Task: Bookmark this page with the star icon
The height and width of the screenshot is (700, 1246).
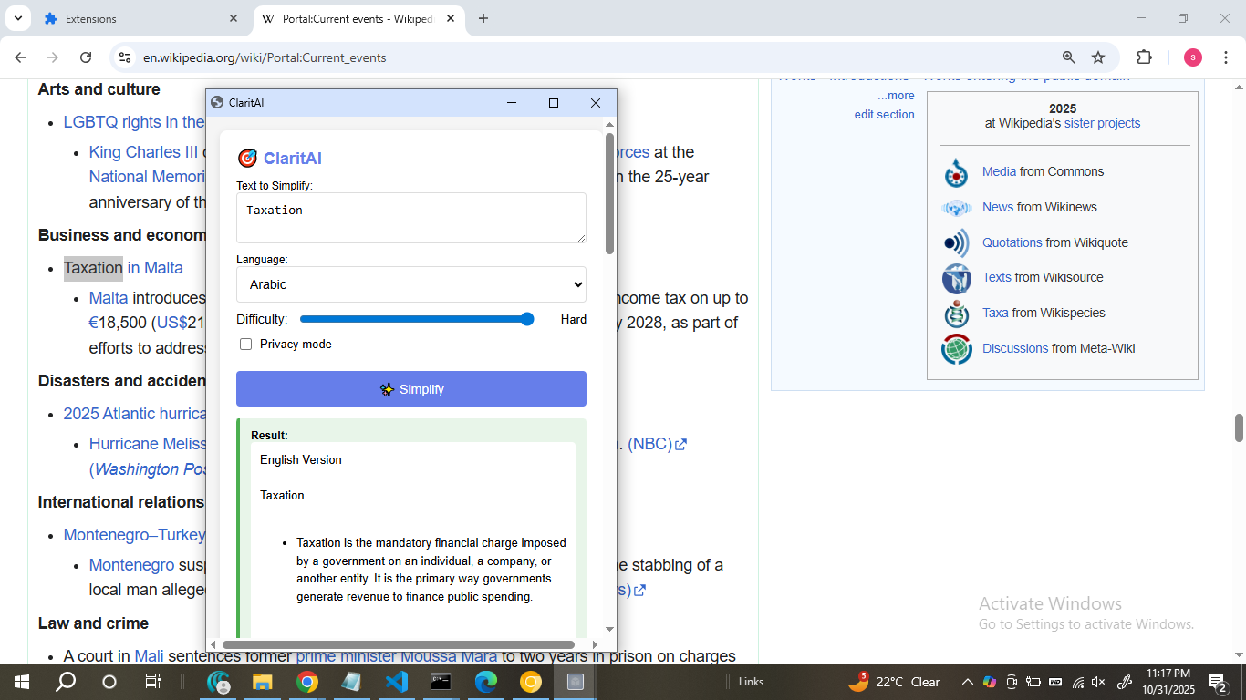Action: 1098,57
